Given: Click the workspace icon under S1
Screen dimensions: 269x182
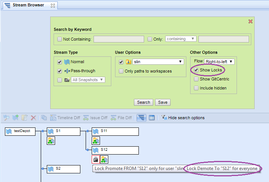Looking at the screenshot, I should pyautogui.click(x=51, y=141).
